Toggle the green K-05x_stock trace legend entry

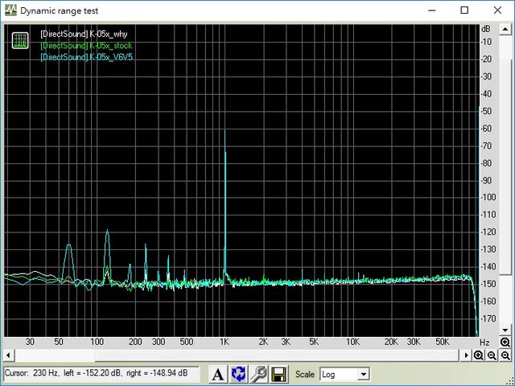click(85, 46)
